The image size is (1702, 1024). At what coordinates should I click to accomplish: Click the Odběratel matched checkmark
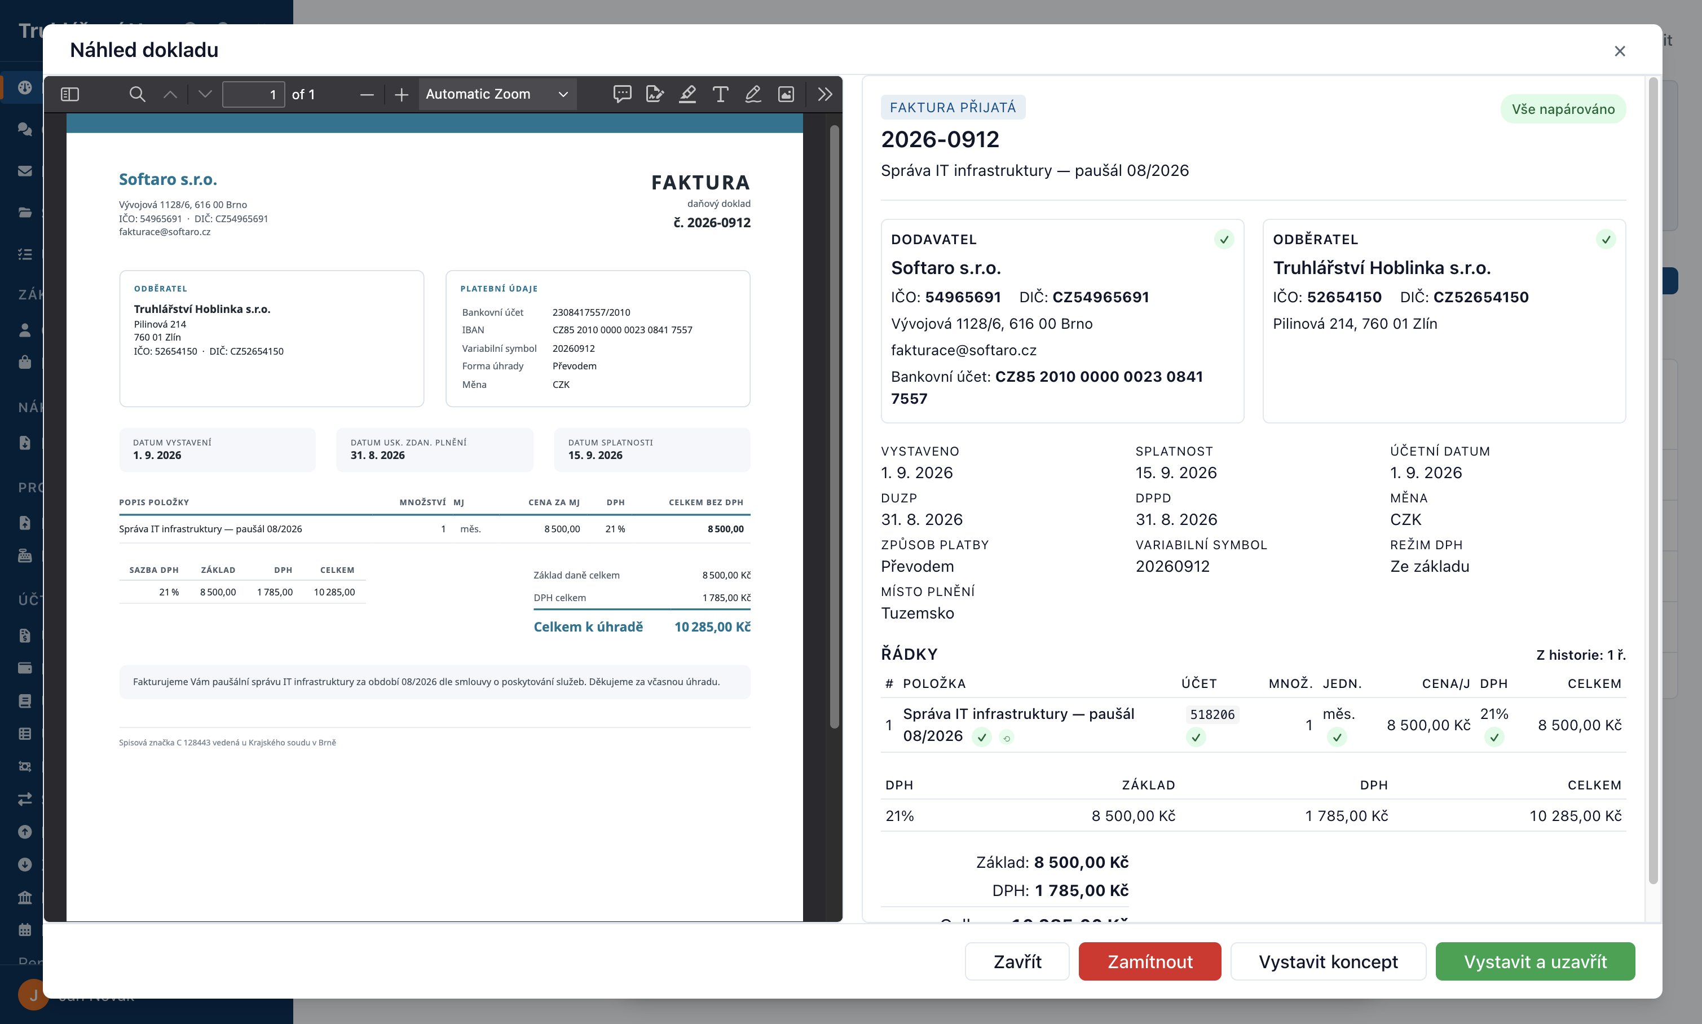tap(1606, 240)
